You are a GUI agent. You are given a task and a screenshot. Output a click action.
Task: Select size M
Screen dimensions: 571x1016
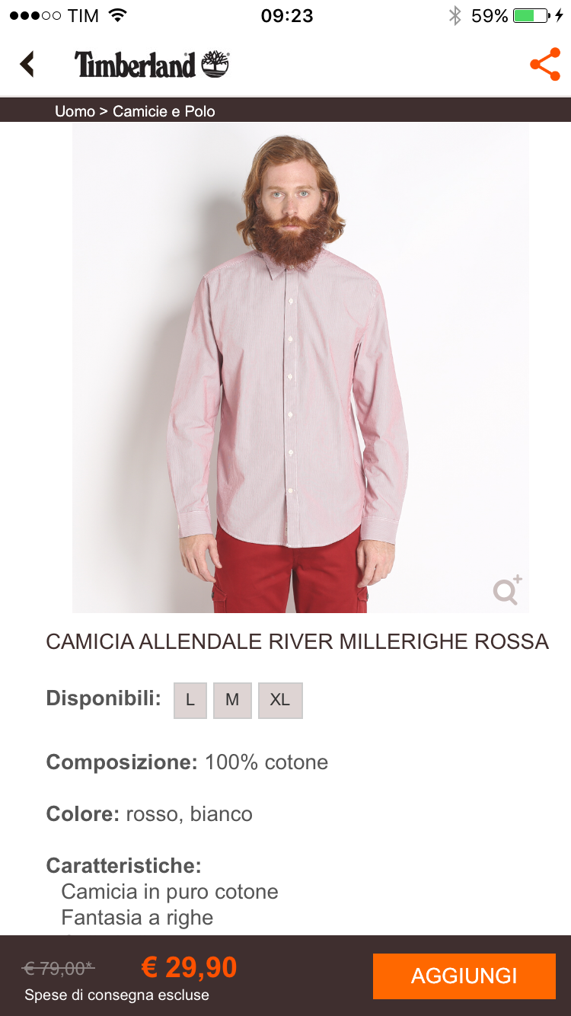click(232, 700)
